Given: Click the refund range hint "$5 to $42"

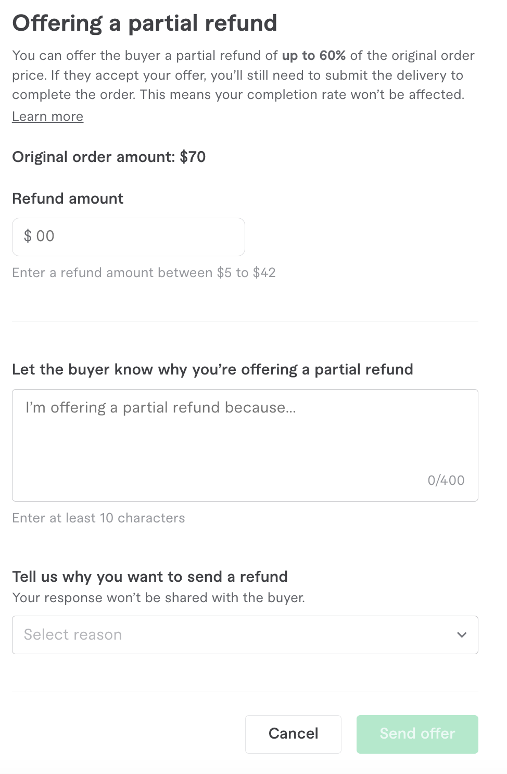Looking at the screenshot, I should tap(246, 272).
